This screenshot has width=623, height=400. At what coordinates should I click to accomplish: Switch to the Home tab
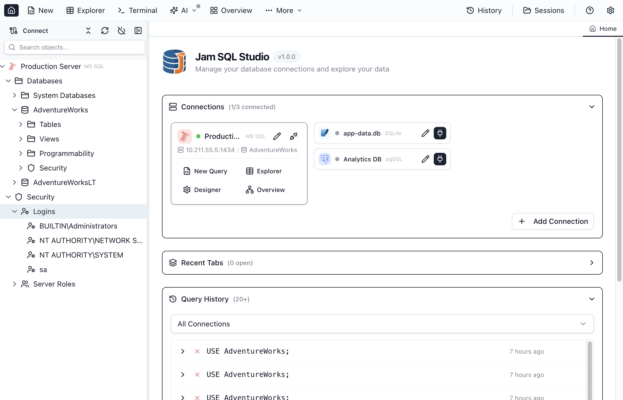[603, 28]
